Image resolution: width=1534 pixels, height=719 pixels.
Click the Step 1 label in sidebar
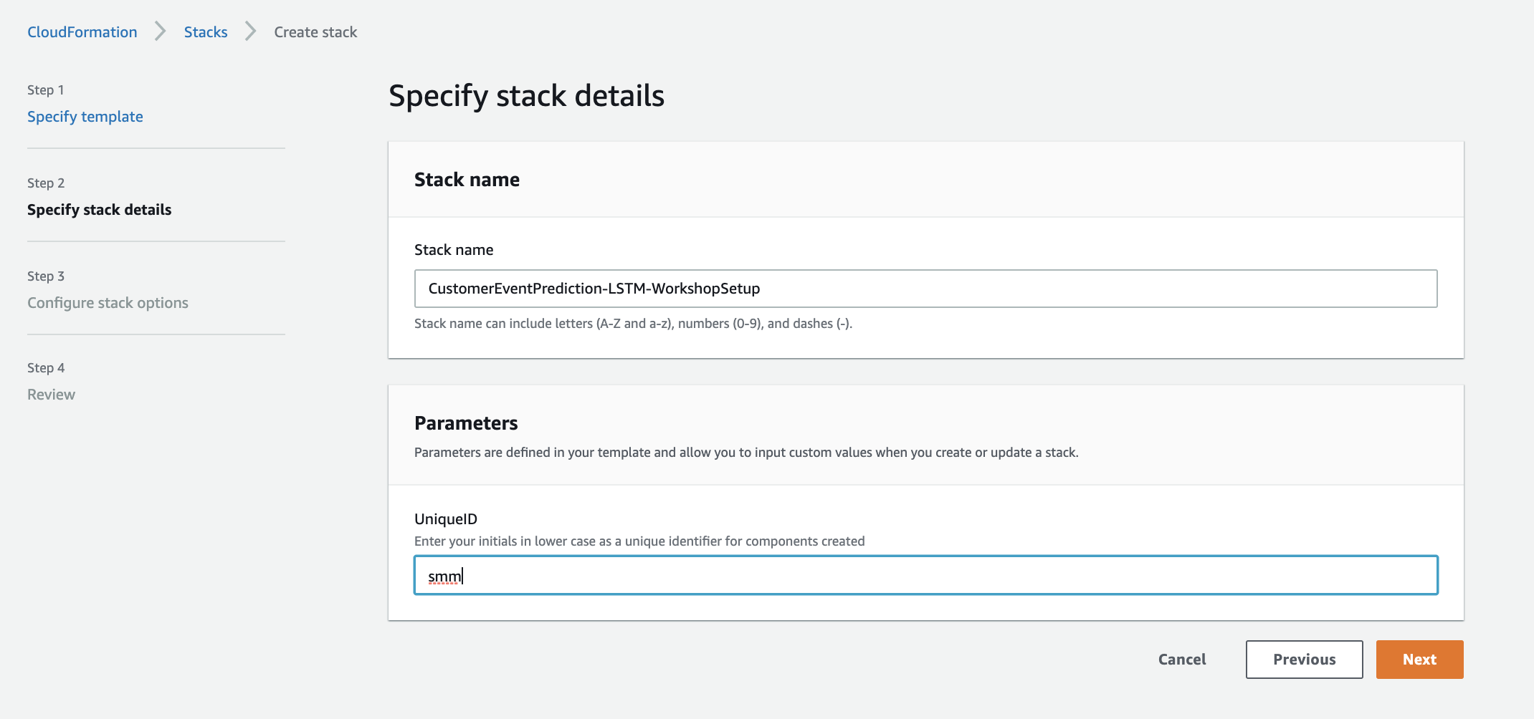click(46, 90)
